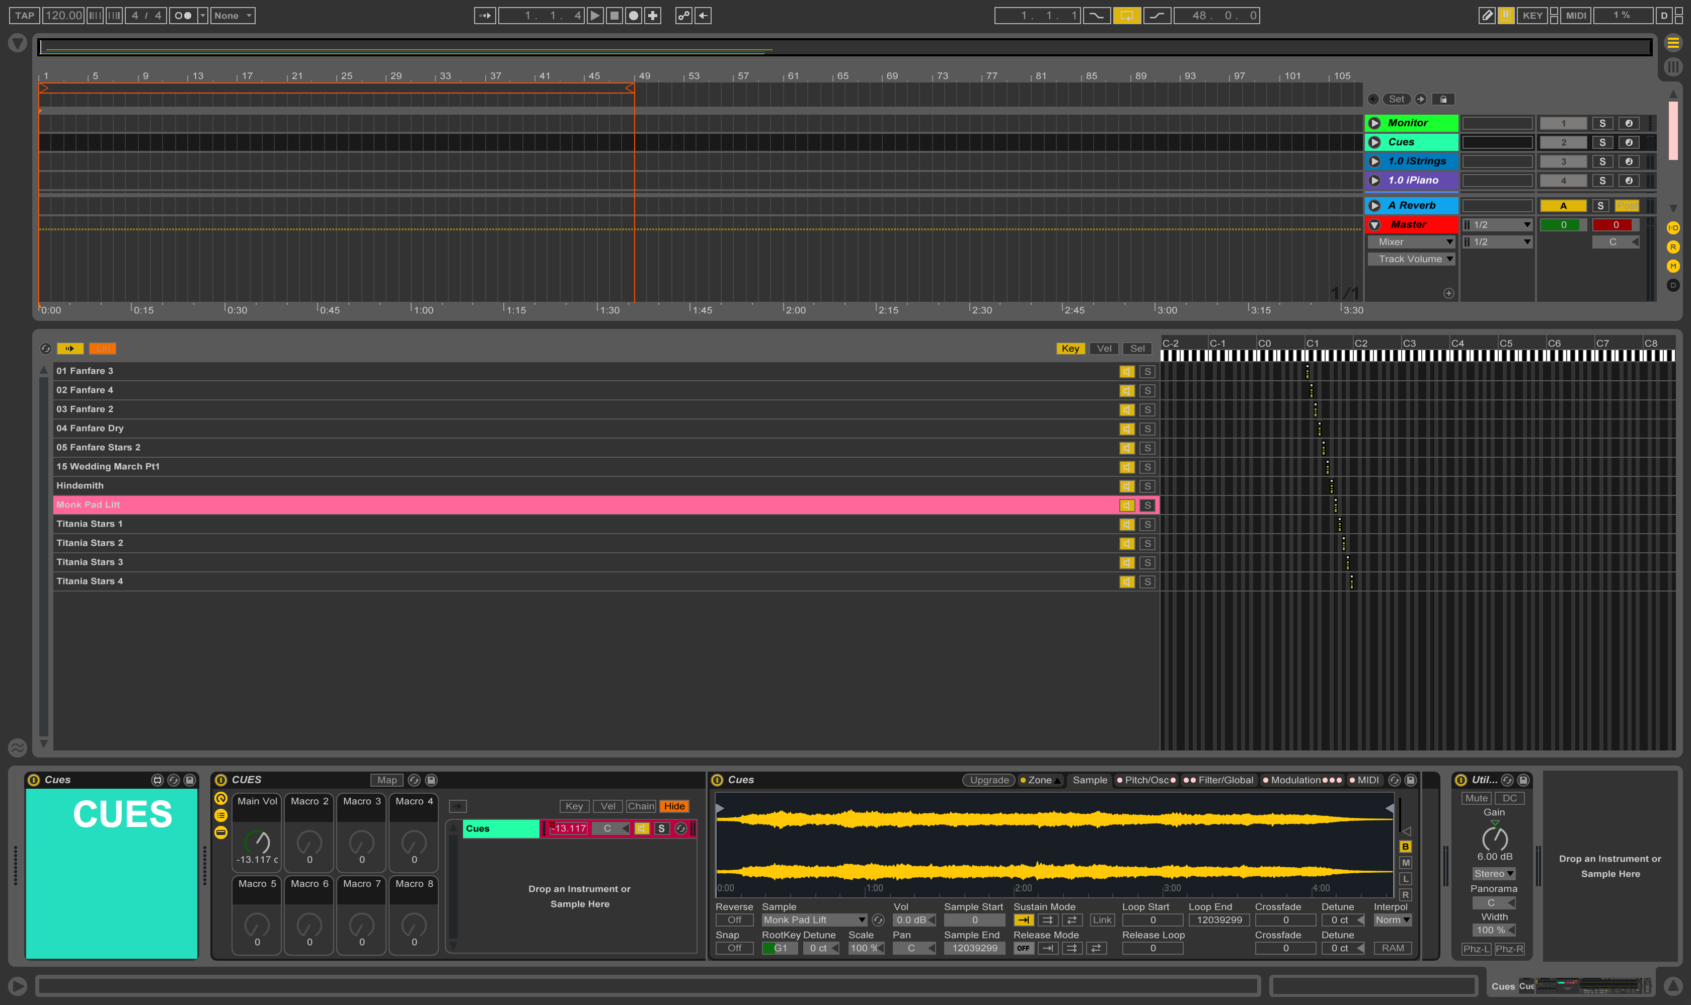Click the Draw Mode pencil icon
1691x1005 pixels.
[1486, 16]
